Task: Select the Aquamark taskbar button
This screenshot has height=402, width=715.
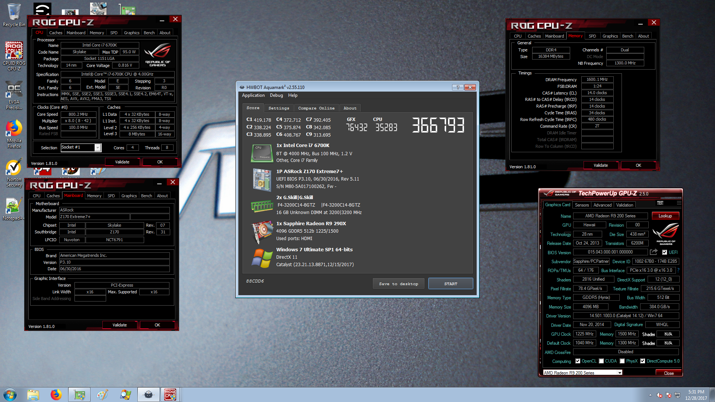Action: (148, 395)
